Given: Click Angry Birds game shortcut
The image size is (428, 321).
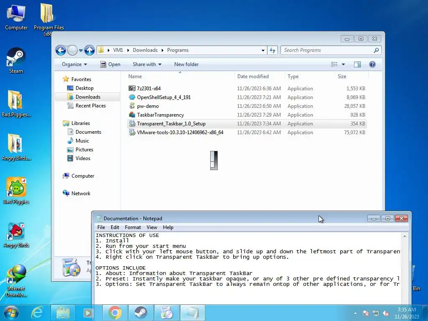Looking at the screenshot, I should coord(16,234).
